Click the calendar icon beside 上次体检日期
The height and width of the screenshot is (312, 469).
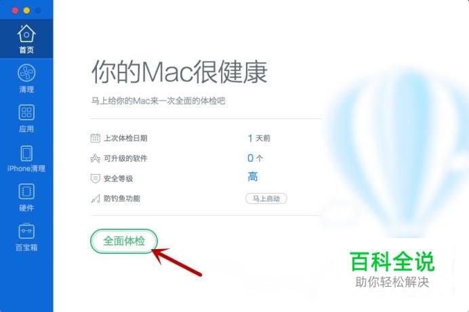[95, 138]
